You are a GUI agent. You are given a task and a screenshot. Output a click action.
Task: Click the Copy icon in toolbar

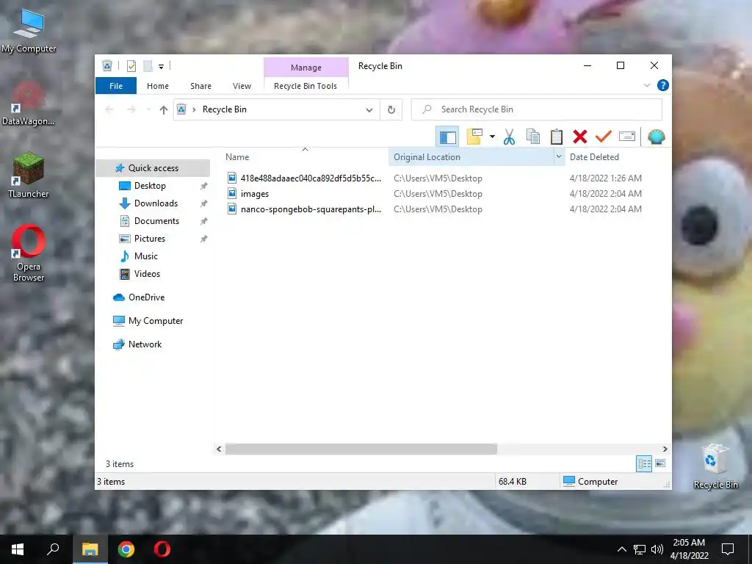(533, 137)
